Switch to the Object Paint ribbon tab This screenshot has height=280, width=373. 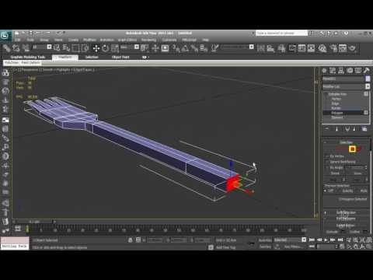click(120, 57)
